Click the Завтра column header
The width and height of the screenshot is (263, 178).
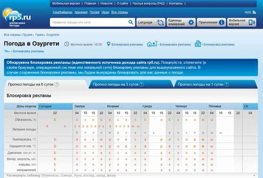point(89,106)
